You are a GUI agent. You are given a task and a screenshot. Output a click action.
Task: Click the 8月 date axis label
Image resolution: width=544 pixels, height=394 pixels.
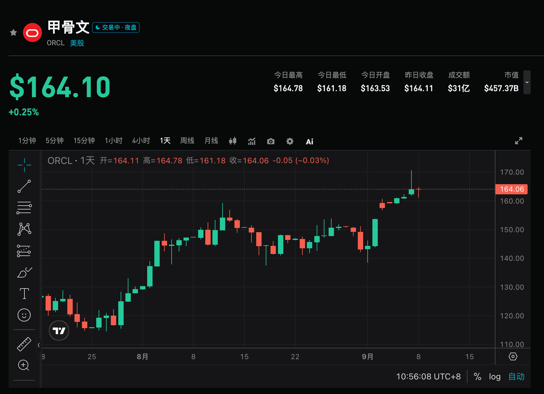coord(142,357)
